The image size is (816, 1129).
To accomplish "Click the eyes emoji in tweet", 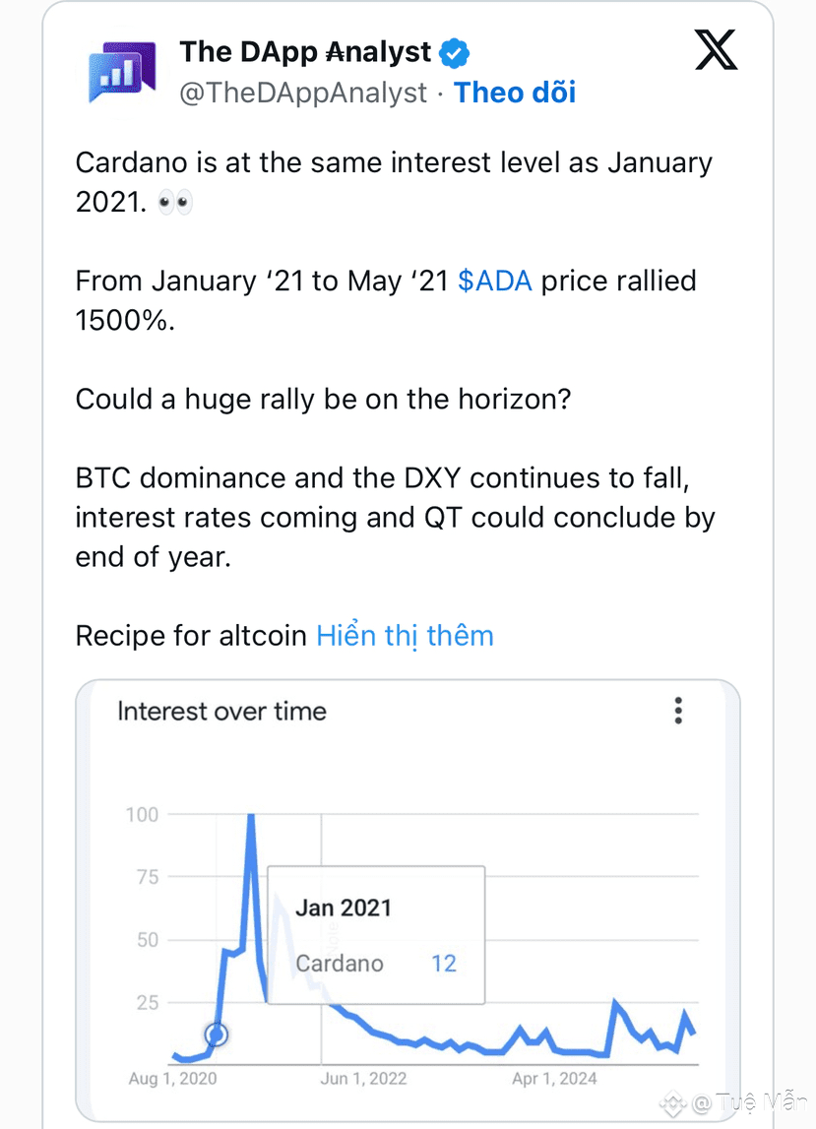I will pos(175,203).
